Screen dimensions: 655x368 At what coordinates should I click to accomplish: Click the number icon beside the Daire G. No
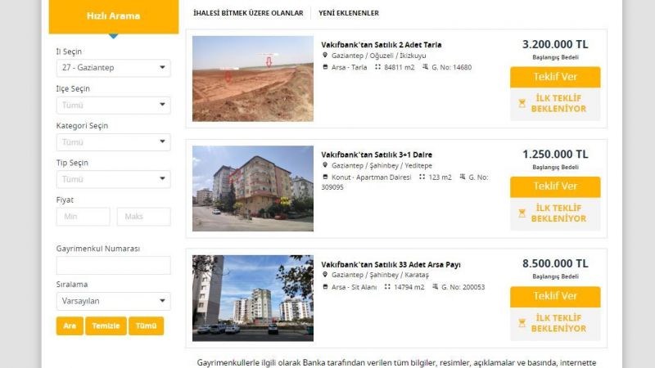point(463,177)
